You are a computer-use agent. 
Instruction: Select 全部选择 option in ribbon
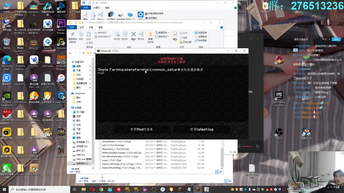[201, 33]
